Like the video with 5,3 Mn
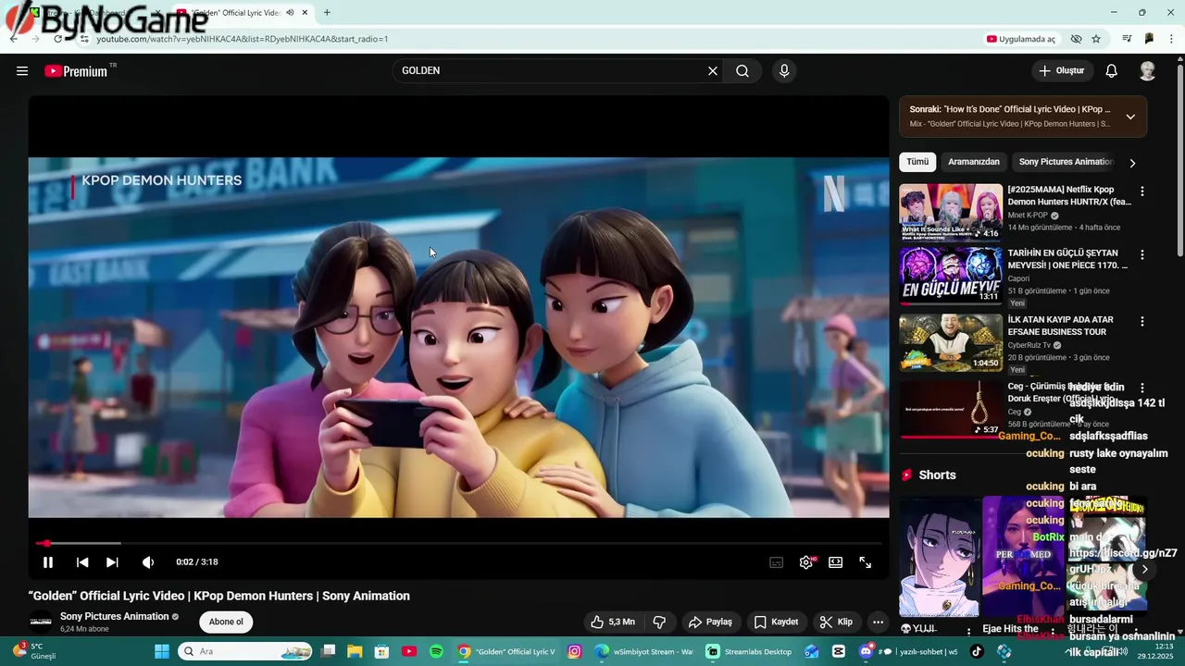This screenshot has height=666, width=1185. tap(613, 622)
